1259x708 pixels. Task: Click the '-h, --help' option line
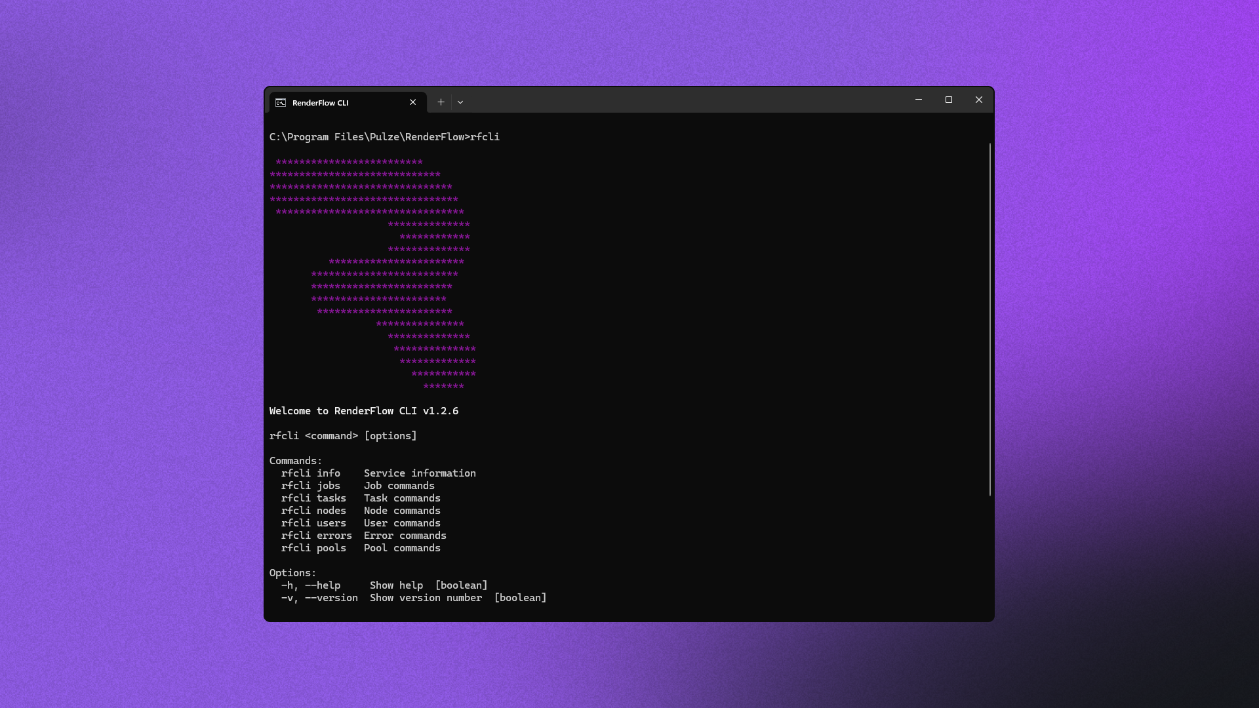pyautogui.click(x=384, y=585)
